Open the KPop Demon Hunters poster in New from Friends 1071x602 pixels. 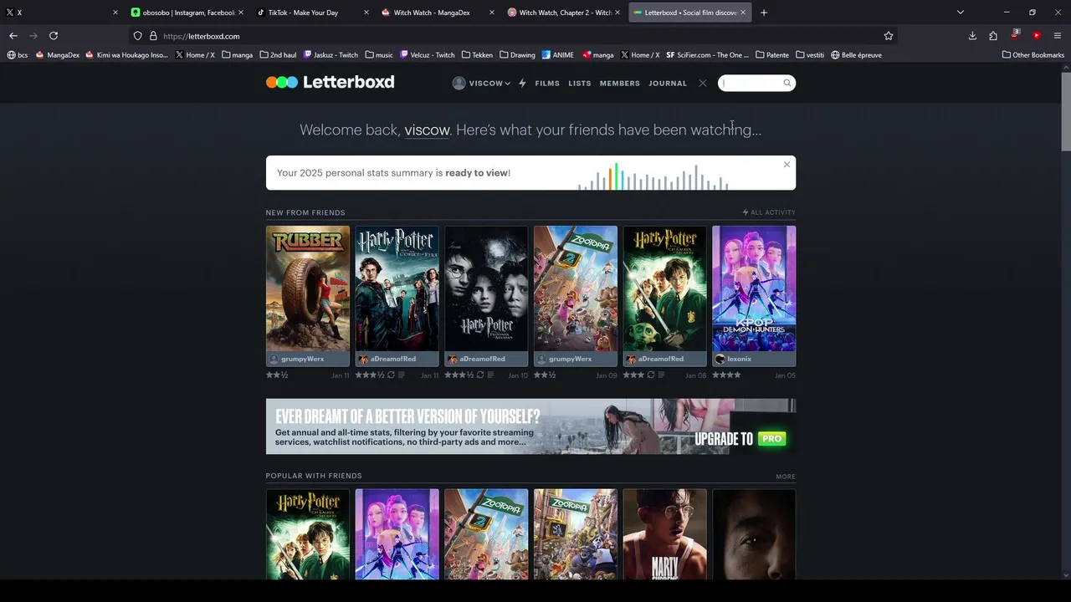(754, 288)
